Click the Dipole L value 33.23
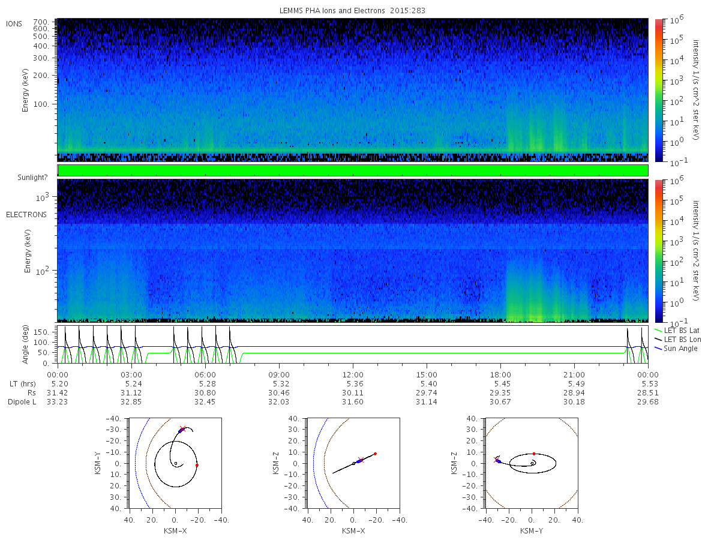The image size is (720, 540). click(x=58, y=402)
